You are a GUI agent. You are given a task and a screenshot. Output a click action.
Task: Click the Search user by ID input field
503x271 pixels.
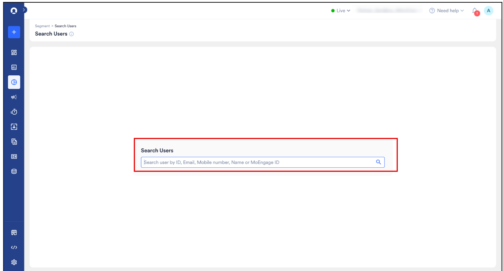pos(263,162)
